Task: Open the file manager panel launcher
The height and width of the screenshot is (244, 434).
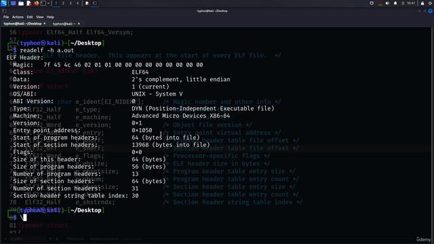Action: pos(21,3)
